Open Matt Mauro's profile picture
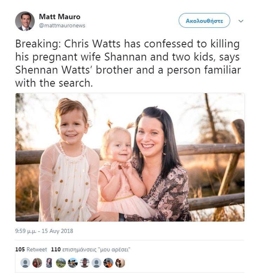Image resolution: width=258 pixels, height=273 pixels. point(25,21)
